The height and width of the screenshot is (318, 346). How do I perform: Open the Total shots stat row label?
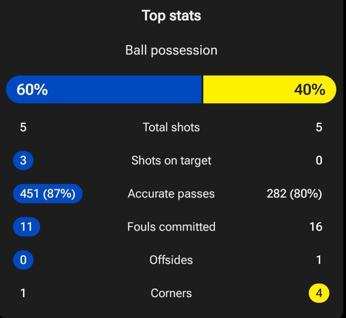pos(171,127)
